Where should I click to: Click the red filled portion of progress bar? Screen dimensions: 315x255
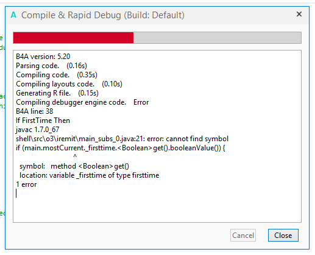(73, 38)
